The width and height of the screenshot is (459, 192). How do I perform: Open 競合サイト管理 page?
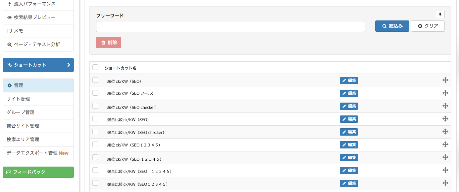[23, 126]
